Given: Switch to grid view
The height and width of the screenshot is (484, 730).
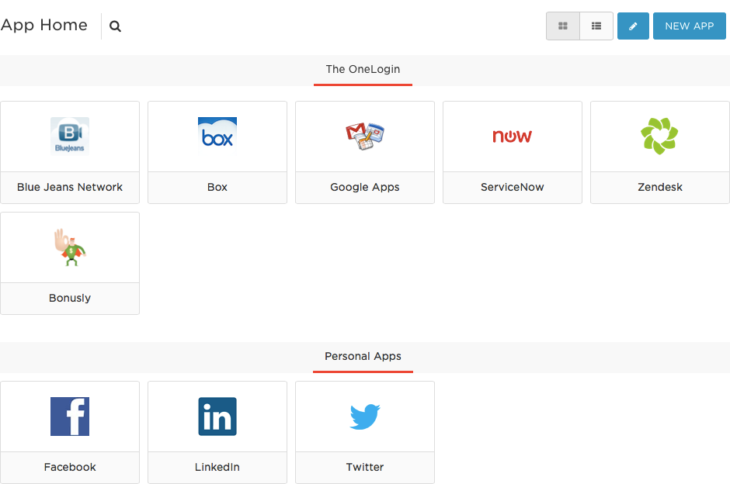Looking at the screenshot, I should [563, 26].
